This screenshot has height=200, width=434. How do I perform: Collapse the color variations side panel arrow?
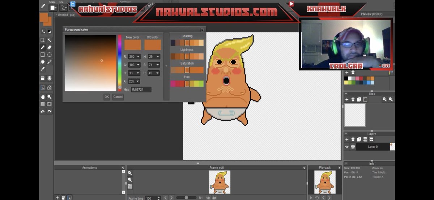166,66
